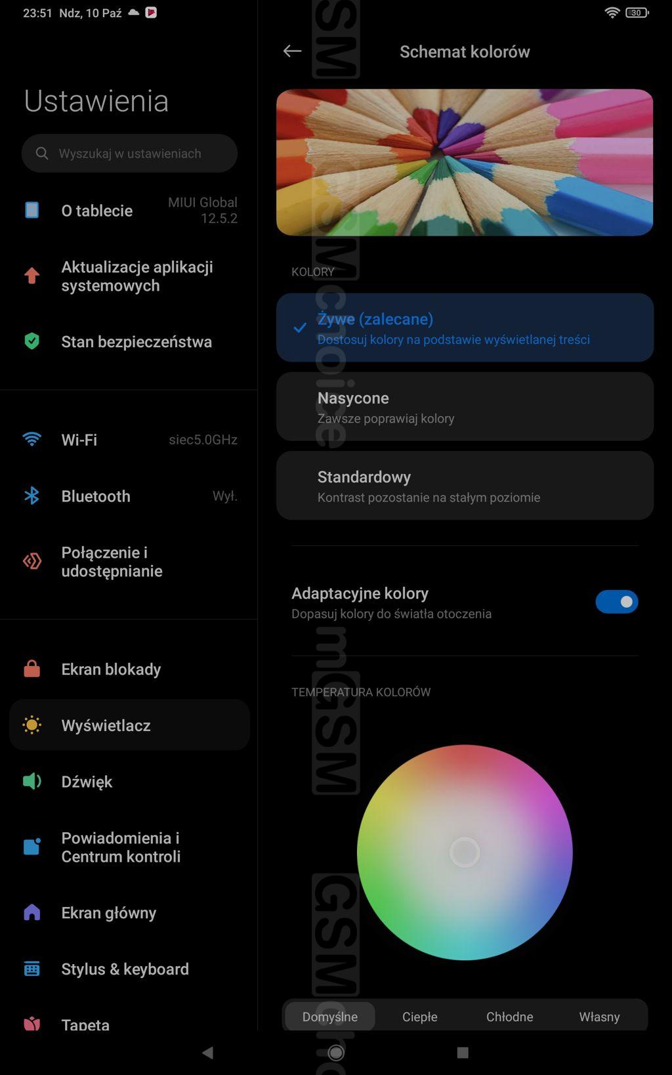Switch to the Chłodne temperature tab
This screenshot has width=672, height=1075.
point(510,1017)
